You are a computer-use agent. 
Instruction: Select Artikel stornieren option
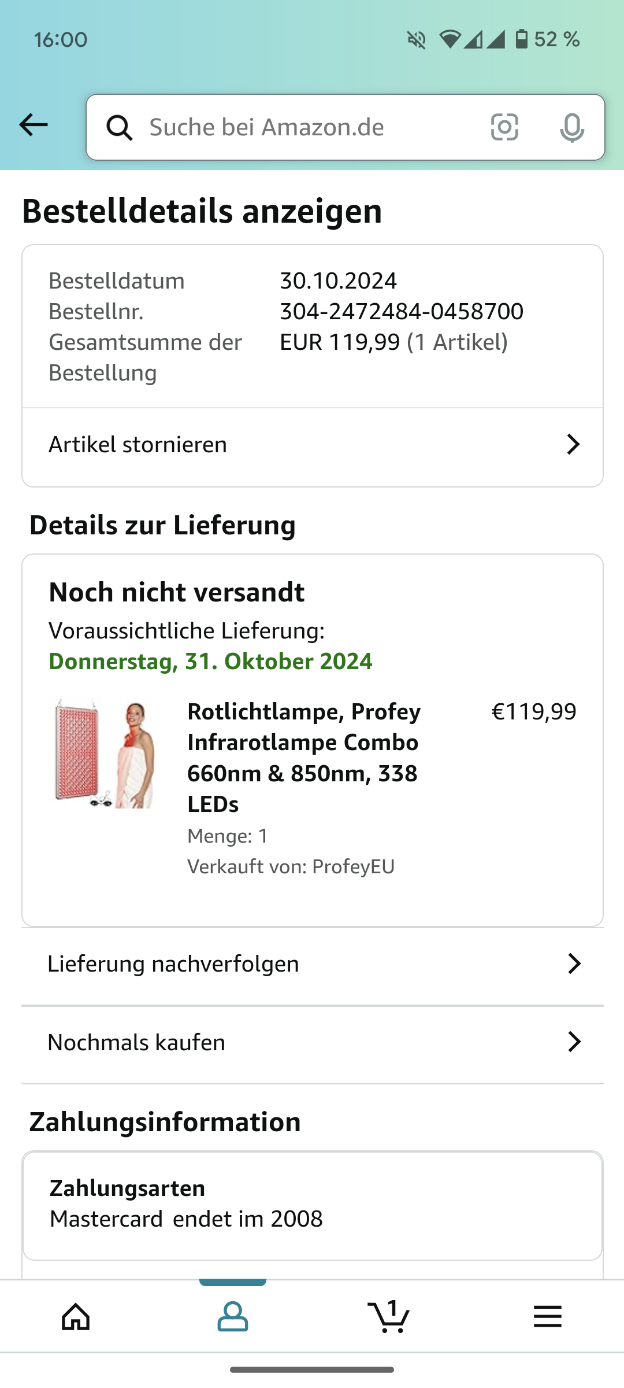click(138, 445)
